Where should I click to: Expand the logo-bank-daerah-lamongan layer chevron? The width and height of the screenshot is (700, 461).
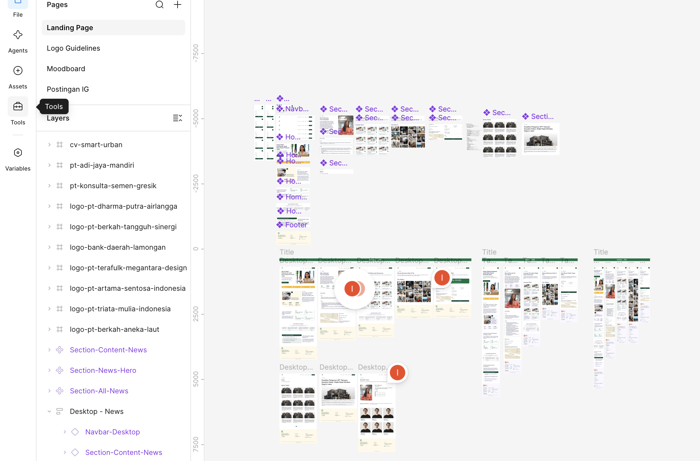[49, 247]
